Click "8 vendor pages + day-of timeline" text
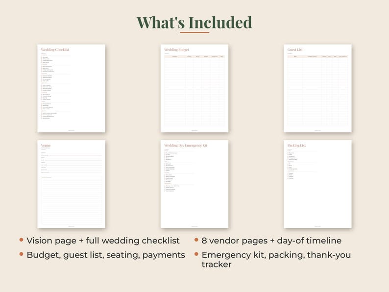The width and height of the screenshot is (389, 292). click(x=271, y=241)
